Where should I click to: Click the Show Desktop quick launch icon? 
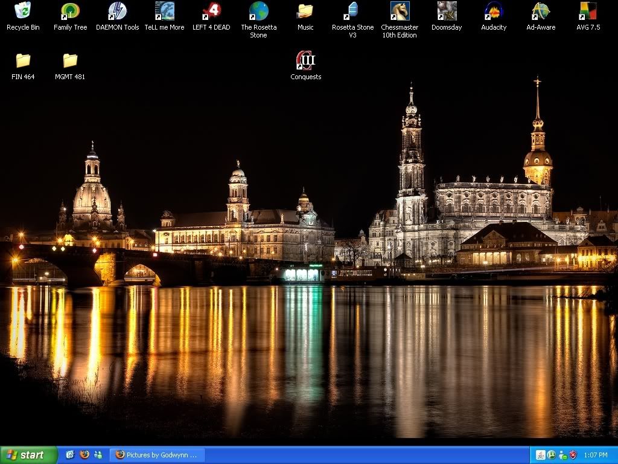70,454
